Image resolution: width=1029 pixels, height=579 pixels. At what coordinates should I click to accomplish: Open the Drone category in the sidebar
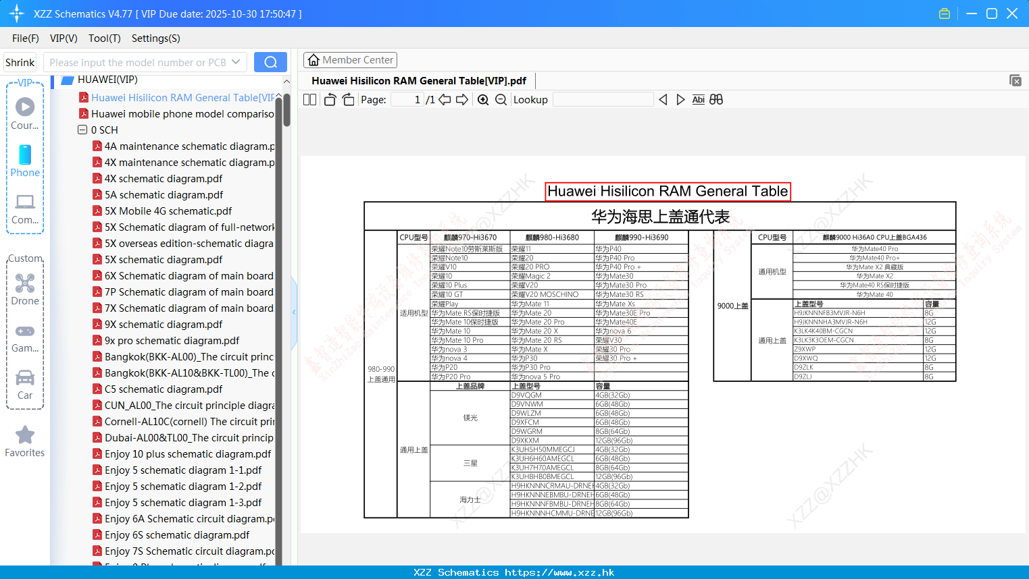tap(25, 289)
